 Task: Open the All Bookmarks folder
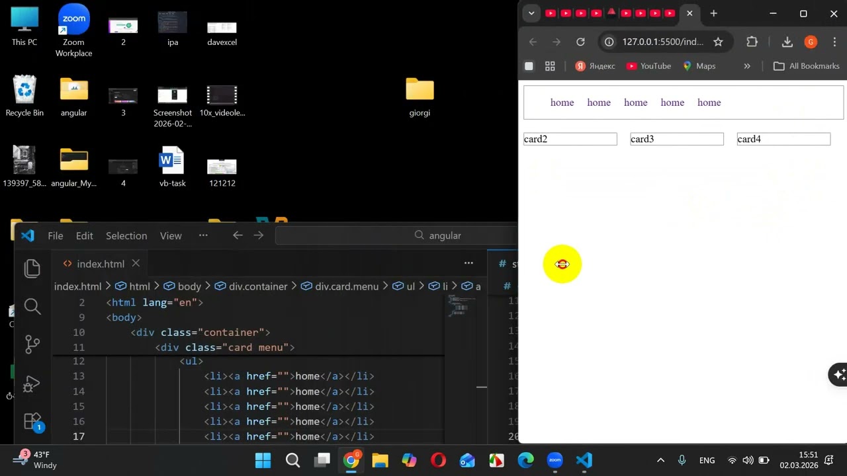(x=807, y=66)
